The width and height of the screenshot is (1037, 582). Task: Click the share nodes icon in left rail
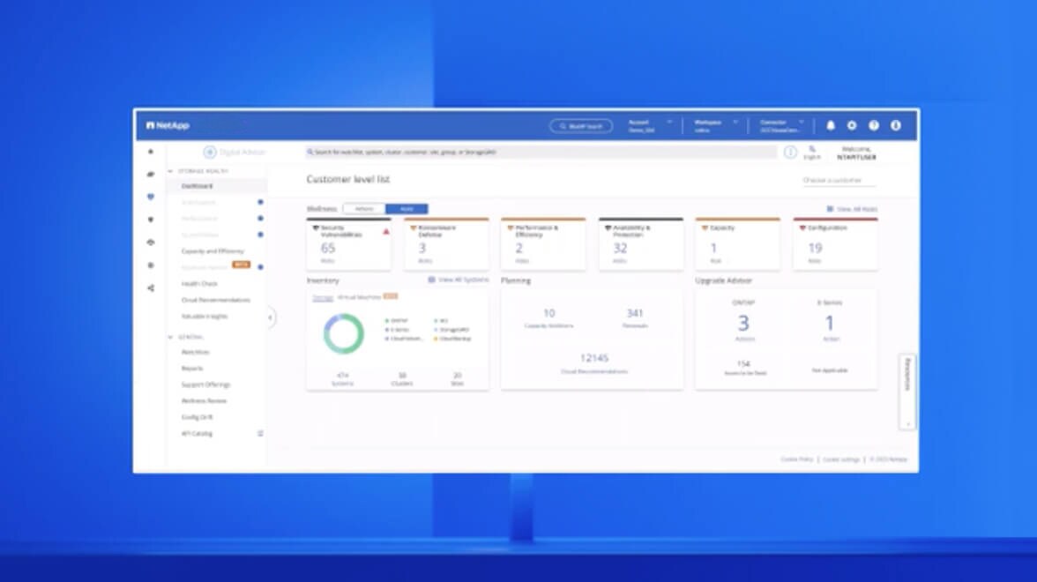coord(151,287)
